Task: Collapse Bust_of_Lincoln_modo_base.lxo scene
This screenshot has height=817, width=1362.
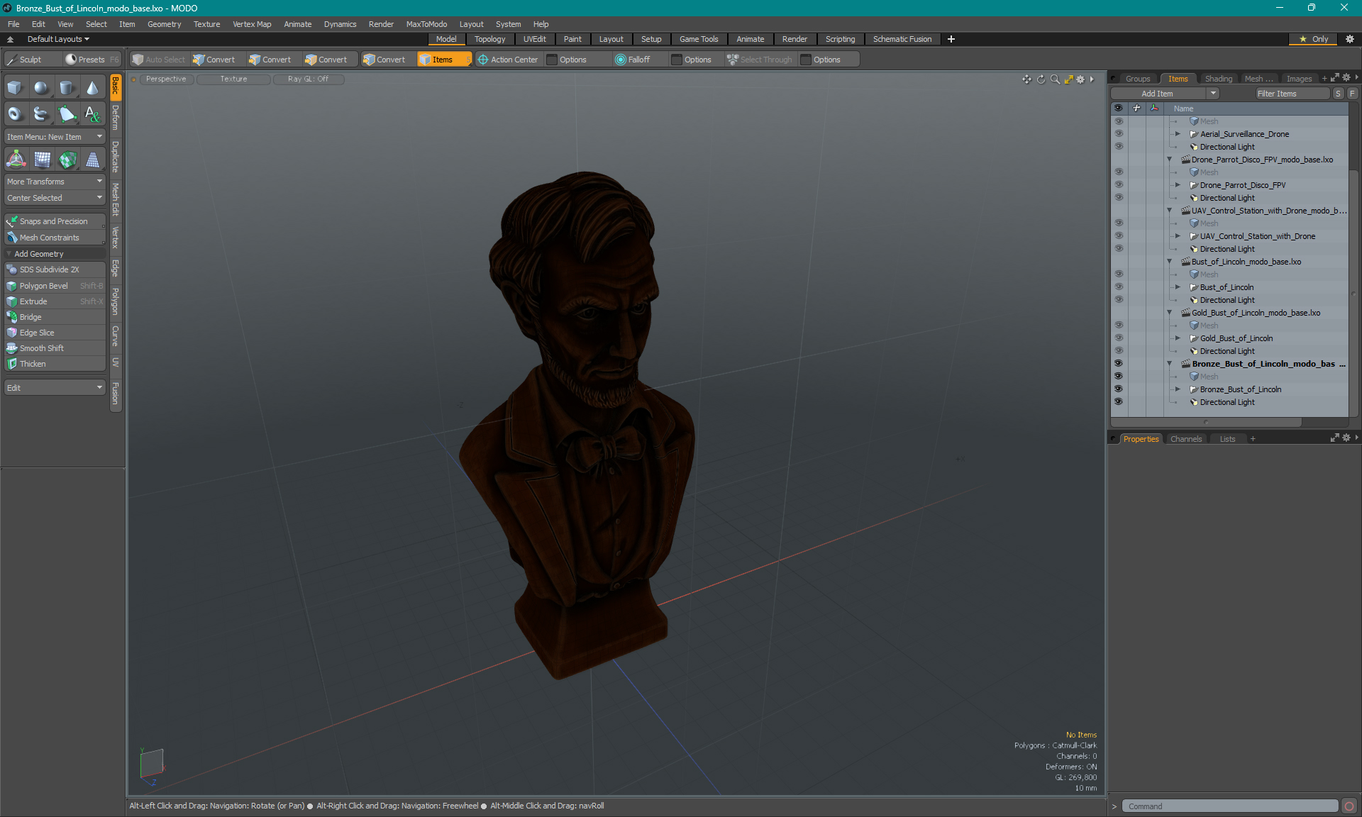Action: 1170,262
